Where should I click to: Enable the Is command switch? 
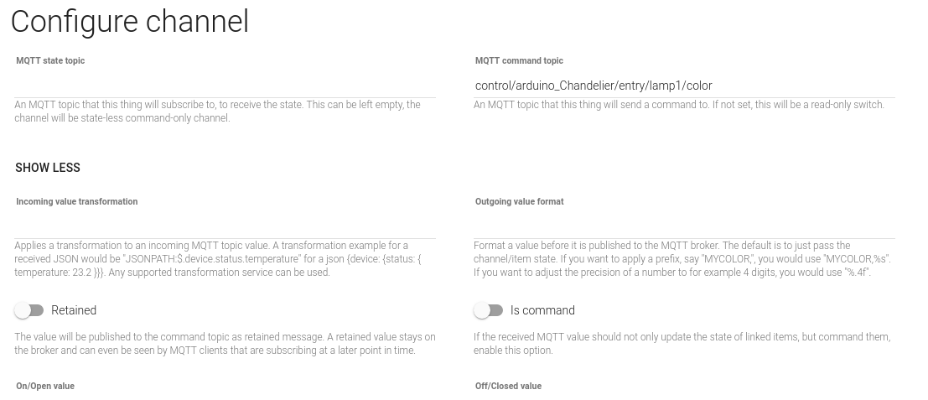488,310
